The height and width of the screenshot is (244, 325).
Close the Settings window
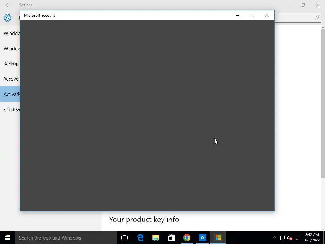click(x=317, y=5)
